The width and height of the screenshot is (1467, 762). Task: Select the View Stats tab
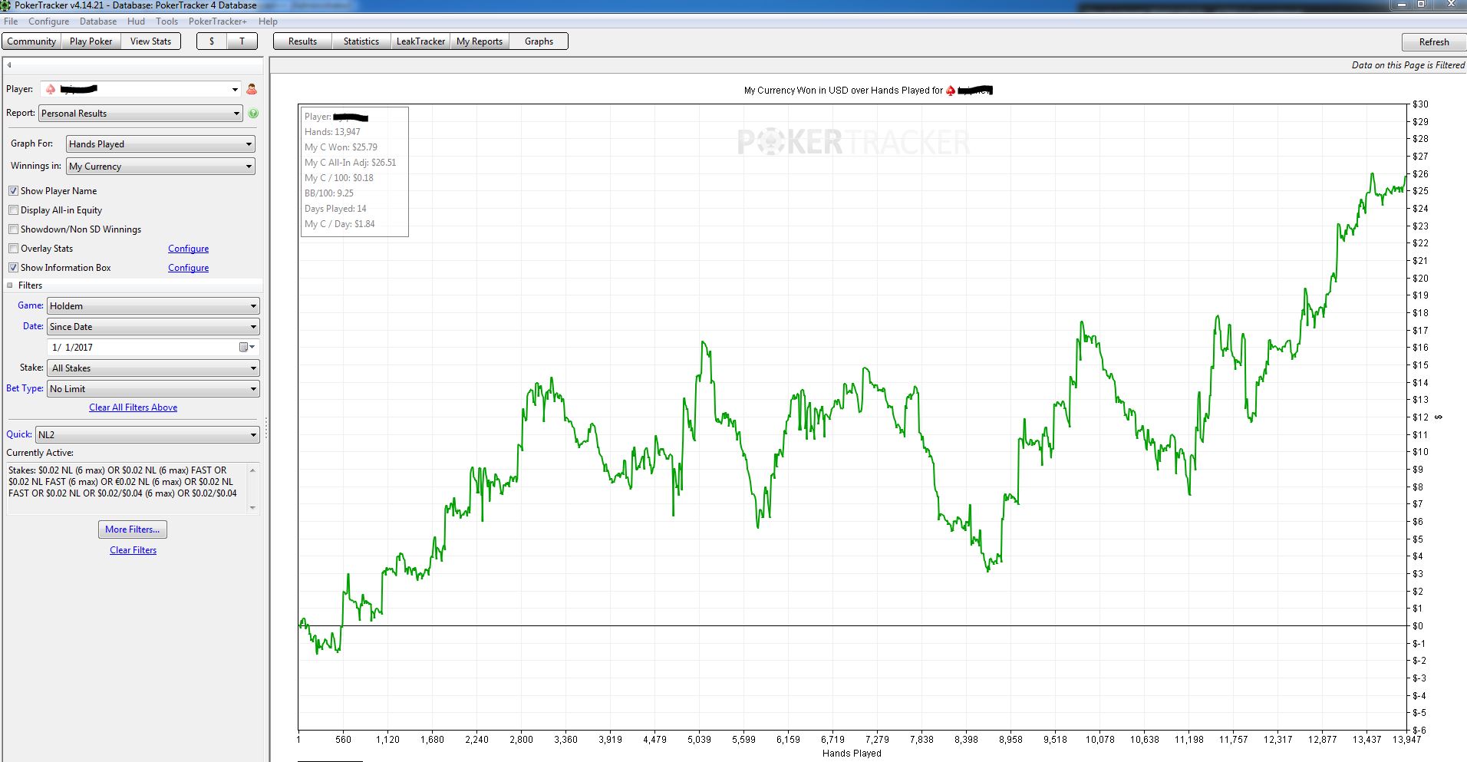(150, 41)
